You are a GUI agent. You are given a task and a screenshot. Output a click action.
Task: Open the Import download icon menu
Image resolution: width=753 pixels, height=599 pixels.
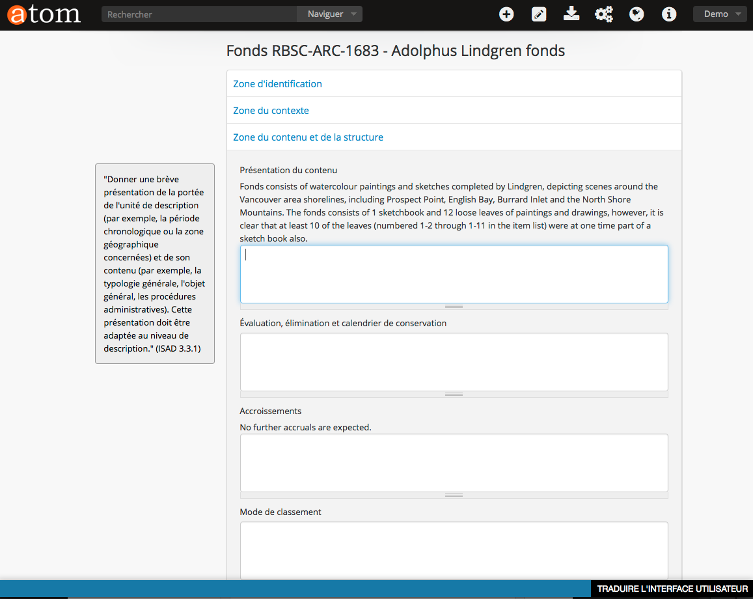click(x=571, y=14)
